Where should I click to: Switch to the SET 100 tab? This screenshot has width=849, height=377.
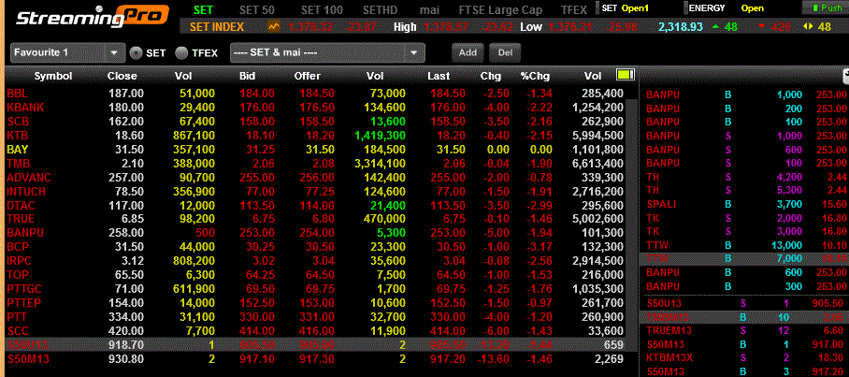point(323,9)
